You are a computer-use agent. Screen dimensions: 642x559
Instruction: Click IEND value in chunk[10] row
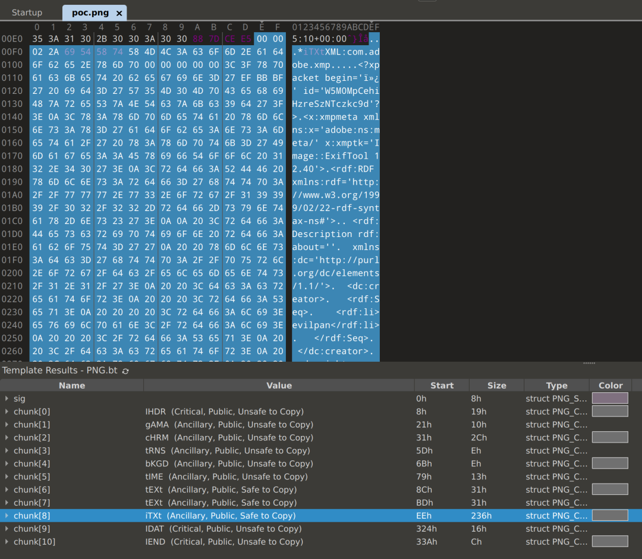[x=224, y=542]
